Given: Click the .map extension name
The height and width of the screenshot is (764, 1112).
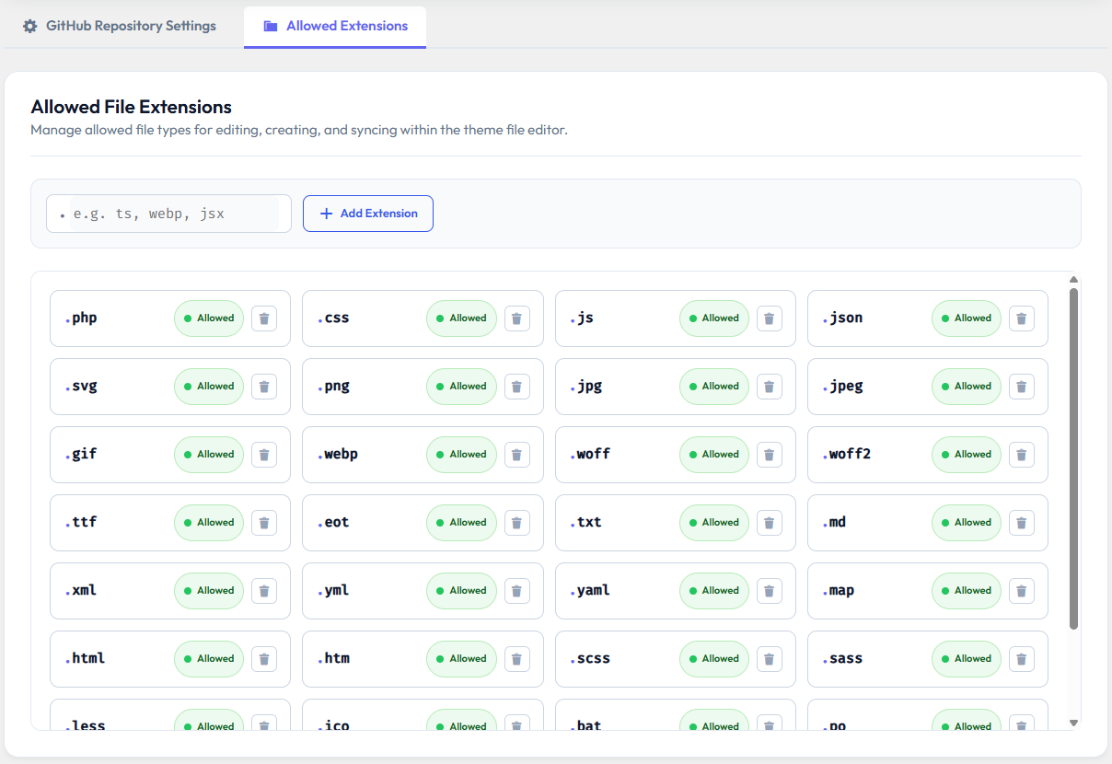Looking at the screenshot, I should [x=838, y=591].
